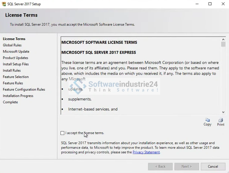The image size is (229, 173).
Task: Click the license text scroll up arrow
Action: tap(223, 40)
